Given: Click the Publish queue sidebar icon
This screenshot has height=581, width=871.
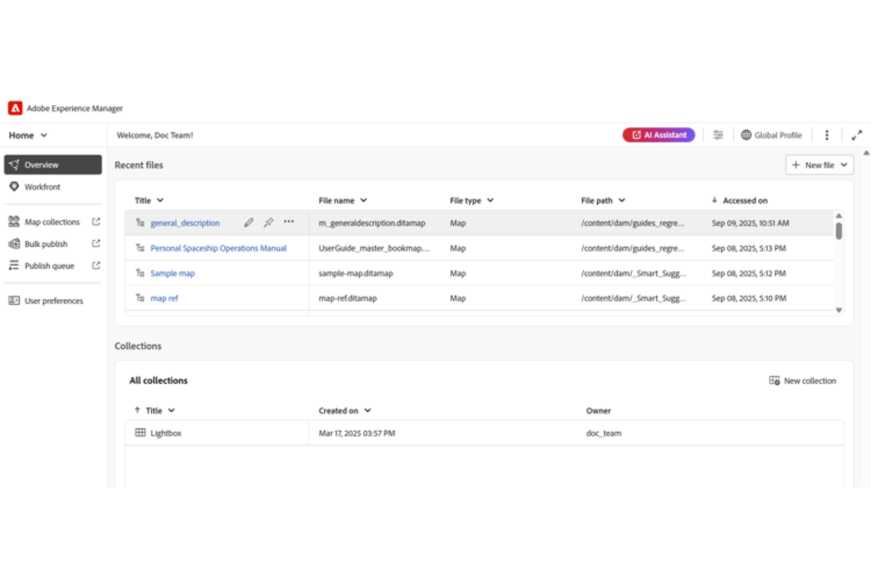Looking at the screenshot, I should pyautogui.click(x=14, y=265).
